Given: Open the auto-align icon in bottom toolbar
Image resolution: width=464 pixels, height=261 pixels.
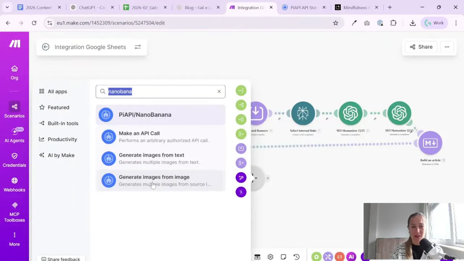Looking at the screenshot, I should [257, 257].
